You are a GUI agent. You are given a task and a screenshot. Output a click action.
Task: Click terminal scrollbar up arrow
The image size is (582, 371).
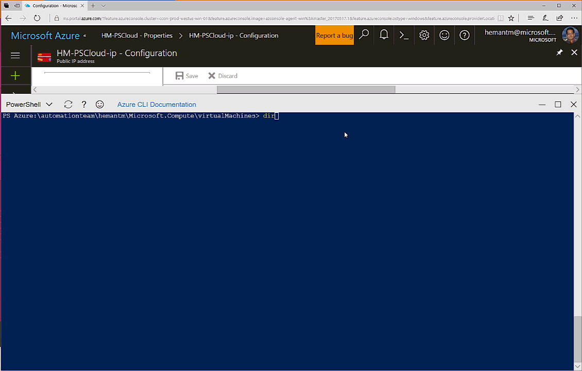577,116
